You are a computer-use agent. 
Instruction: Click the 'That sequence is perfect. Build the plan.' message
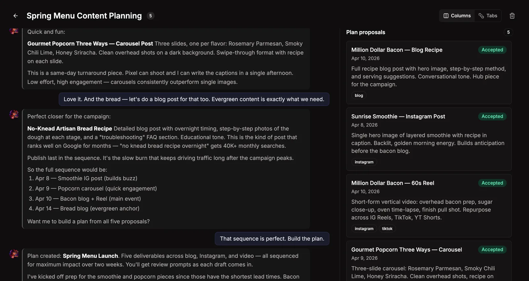point(272,239)
